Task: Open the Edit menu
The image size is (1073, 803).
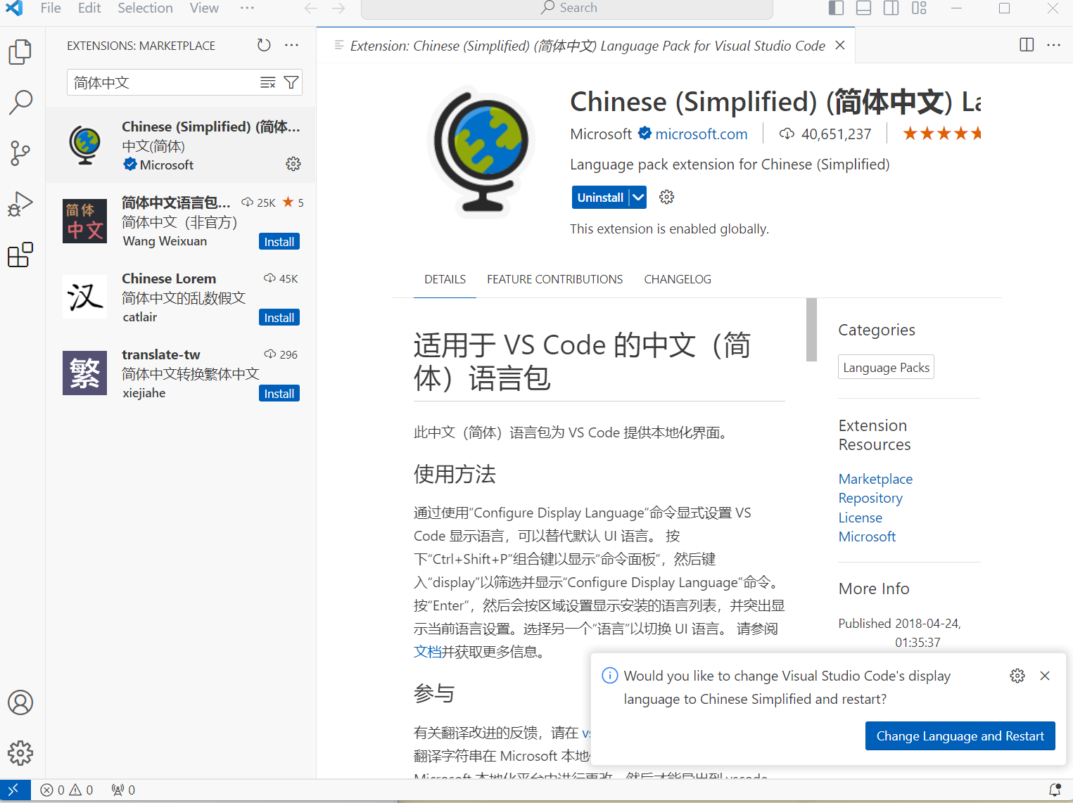Action: click(x=89, y=8)
